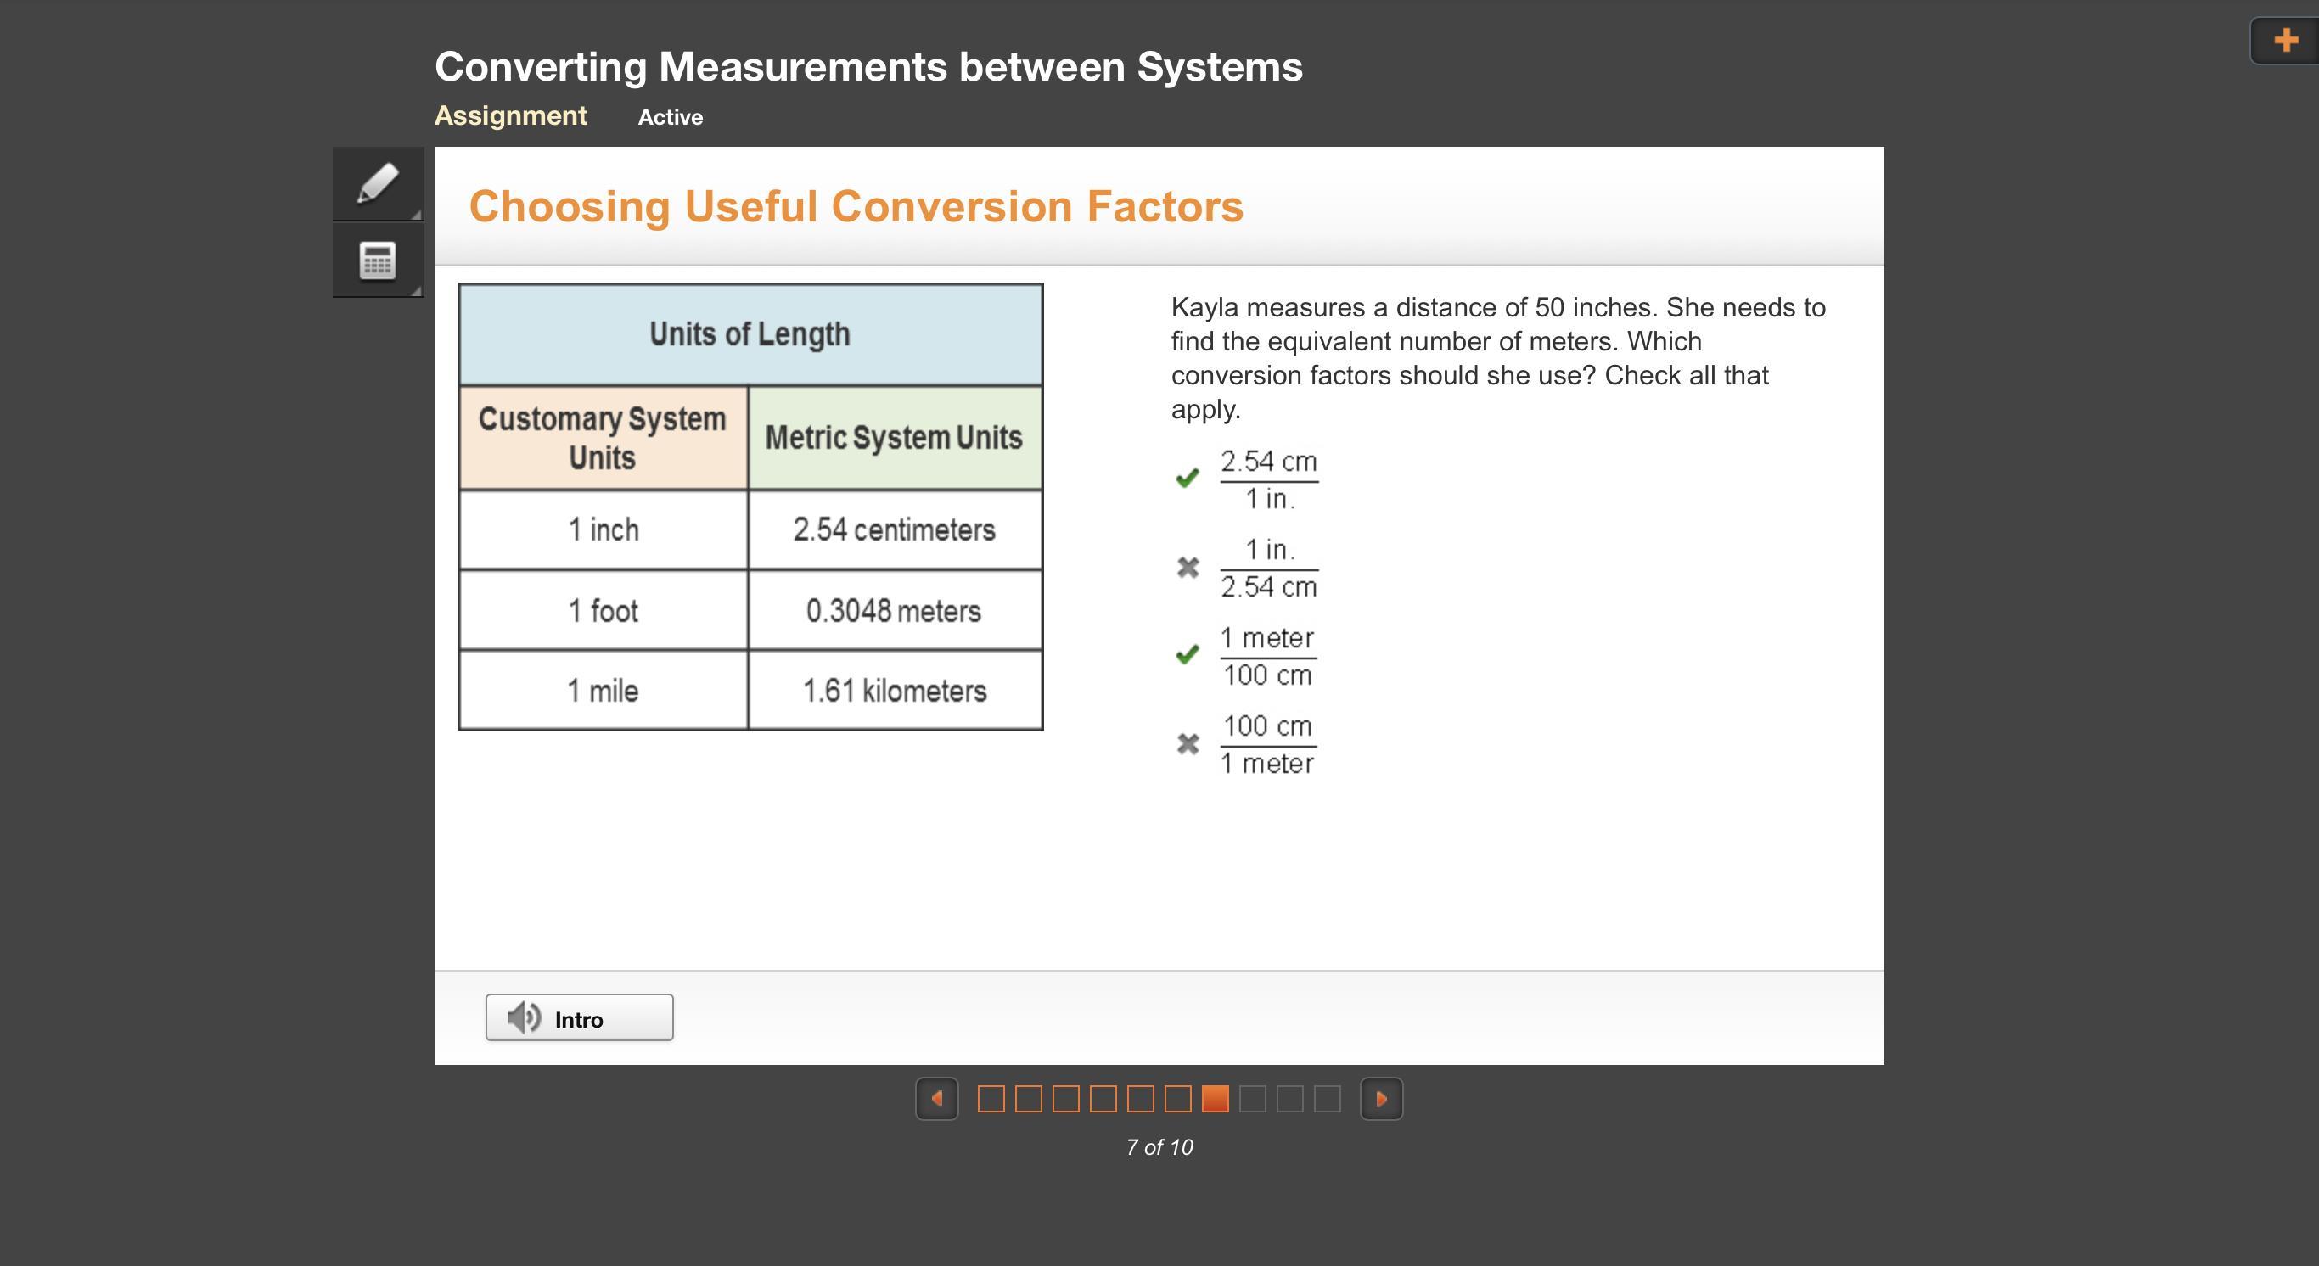Toggle the 1 meter over 100 cm option
The width and height of the screenshot is (2319, 1266).
pos(1188,654)
